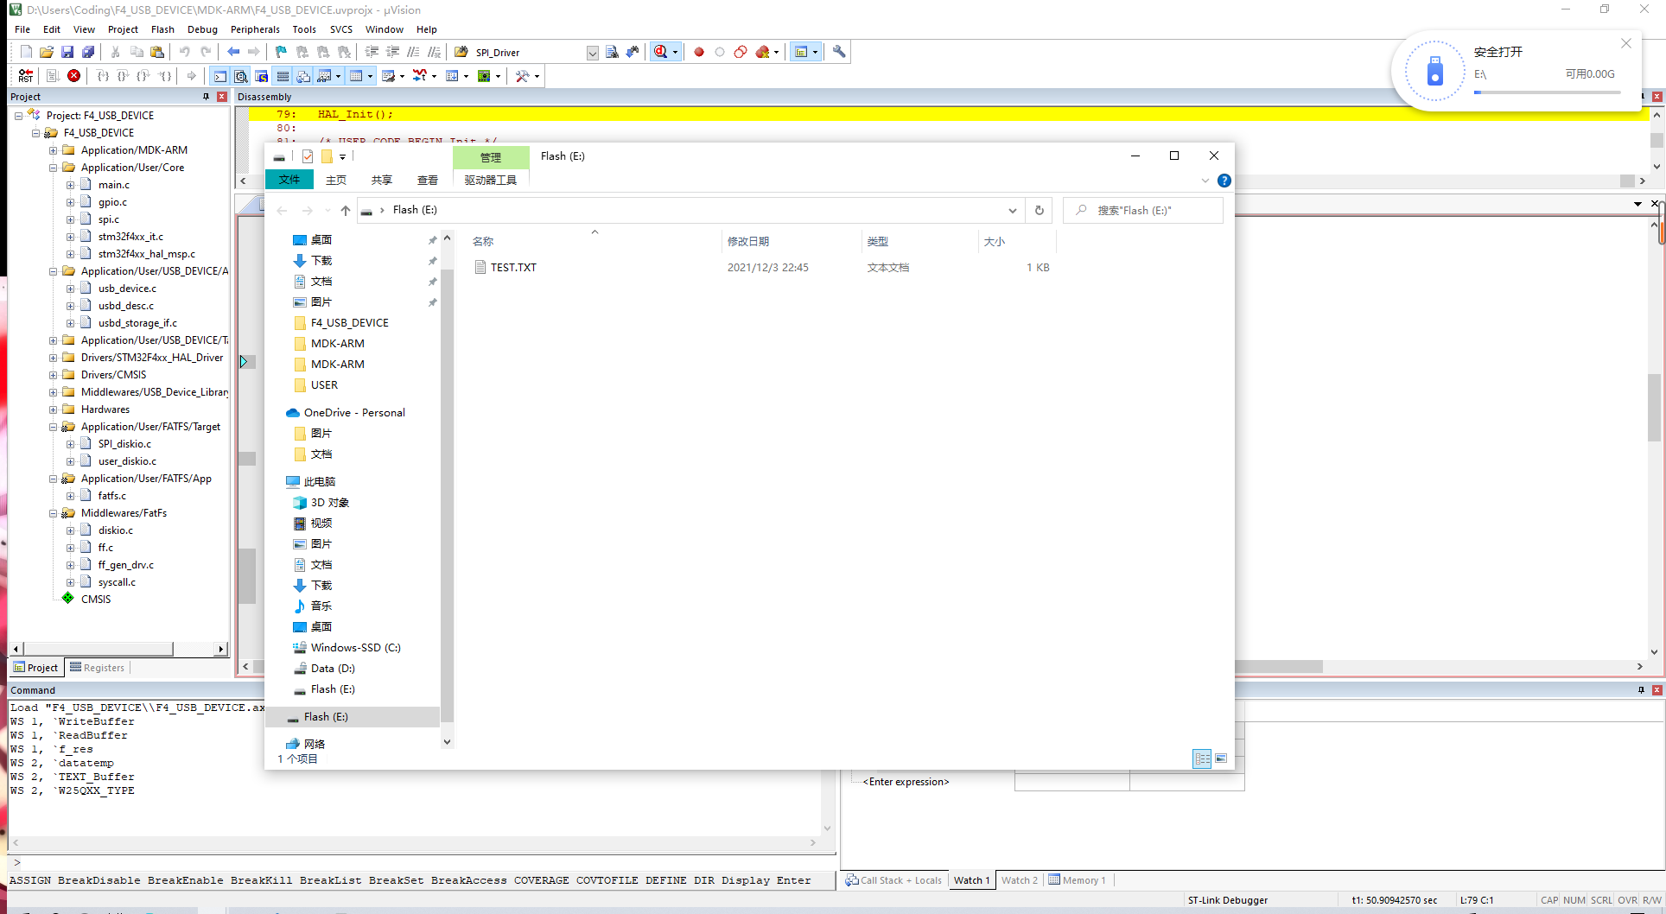Step into one line of code

coord(103,76)
